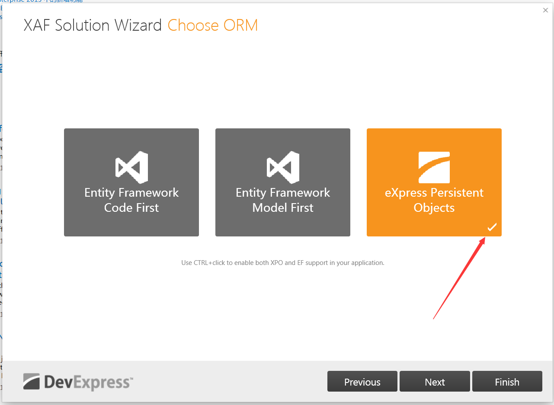Close the XAF Solution Wizard dialog
This screenshot has height=405, width=554.
click(x=545, y=10)
